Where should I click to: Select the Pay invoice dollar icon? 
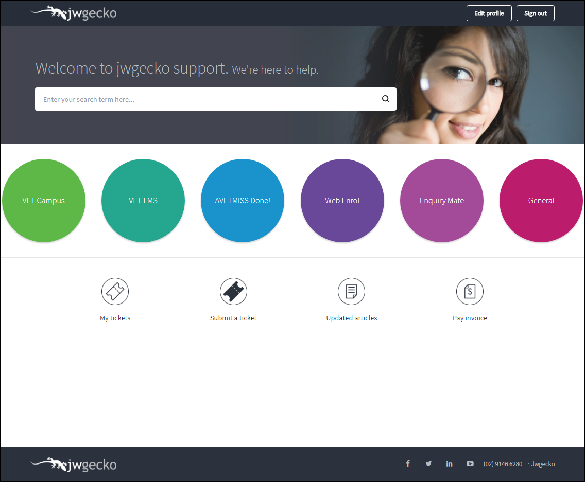click(470, 292)
